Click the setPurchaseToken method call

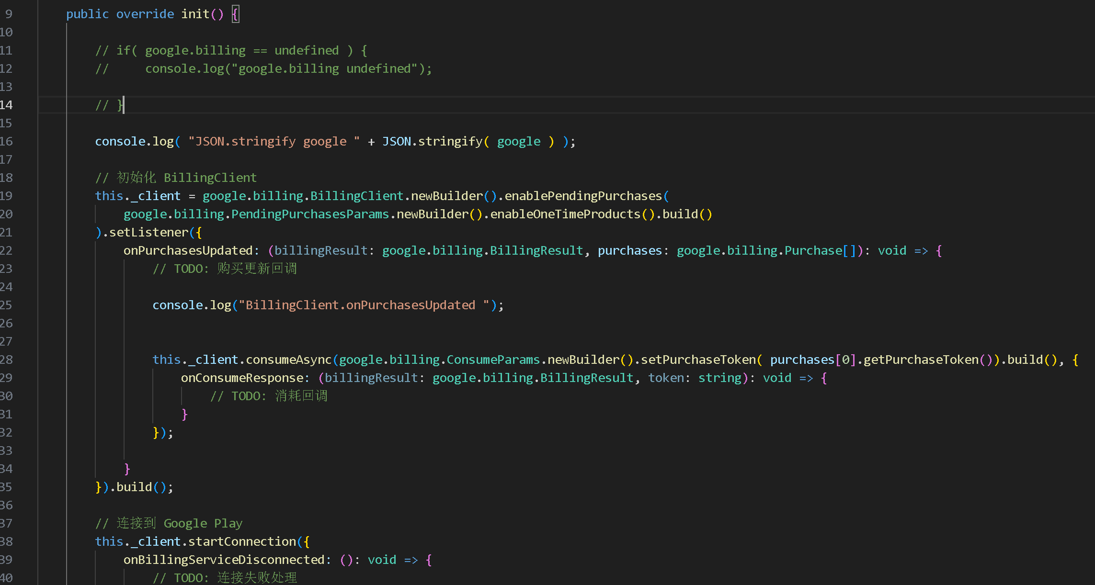click(698, 360)
